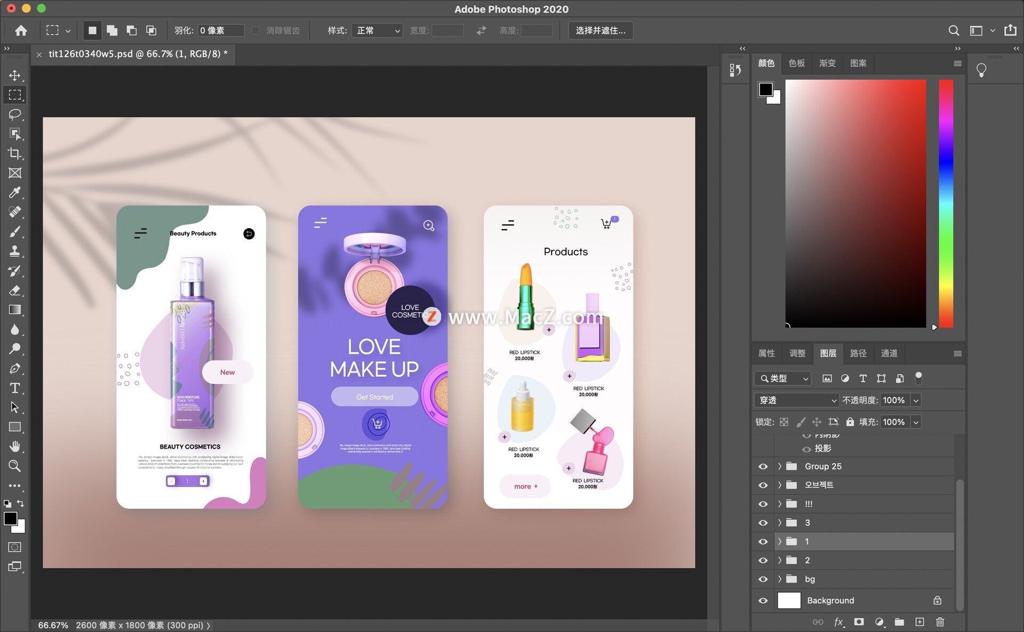Hide the Background layer
Screen dimensions: 1024x632
coord(763,601)
